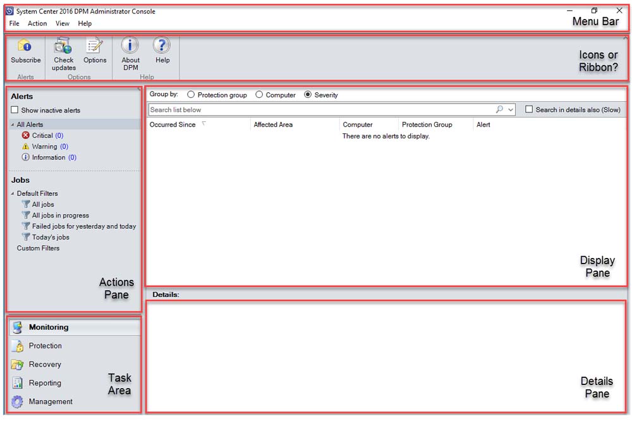Click the Reporting workspace icon

coord(17,382)
